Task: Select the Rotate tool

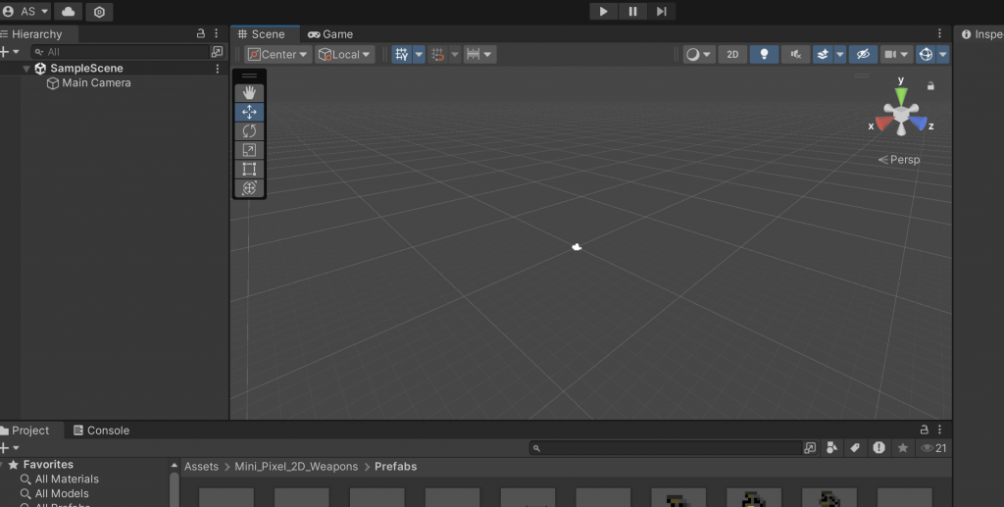Action: point(249,131)
